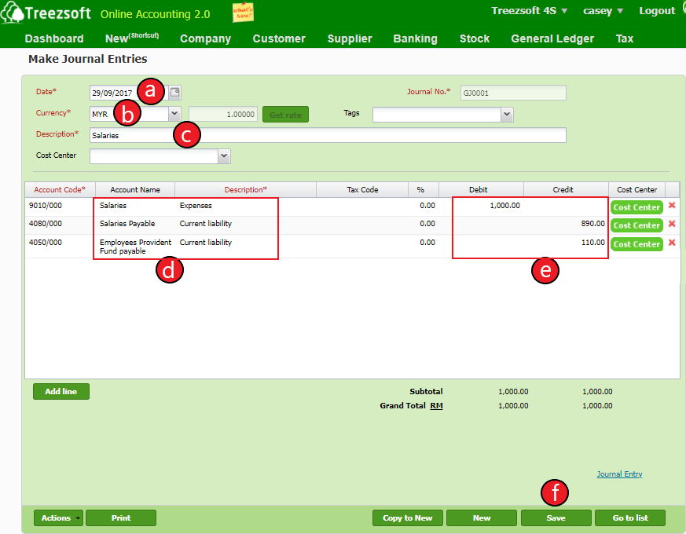
Task: Open the header Cost Center dropdown
Action: [x=224, y=156]
